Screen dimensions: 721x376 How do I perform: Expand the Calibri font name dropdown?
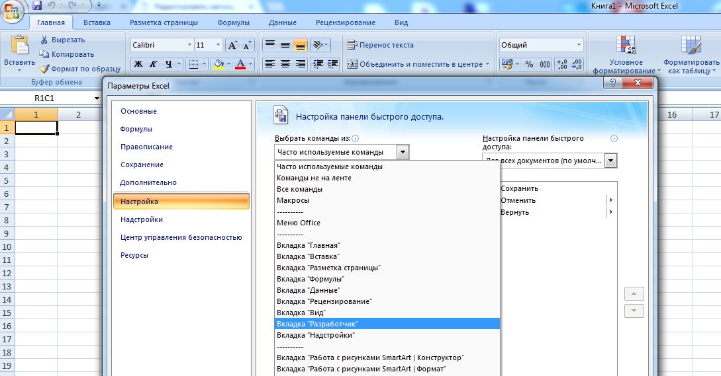(x=188, y=45)
